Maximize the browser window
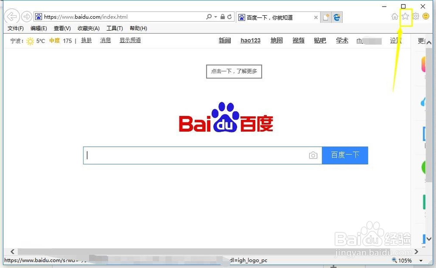Viewport: 436px width, 268px height. [x=403, y=6]
